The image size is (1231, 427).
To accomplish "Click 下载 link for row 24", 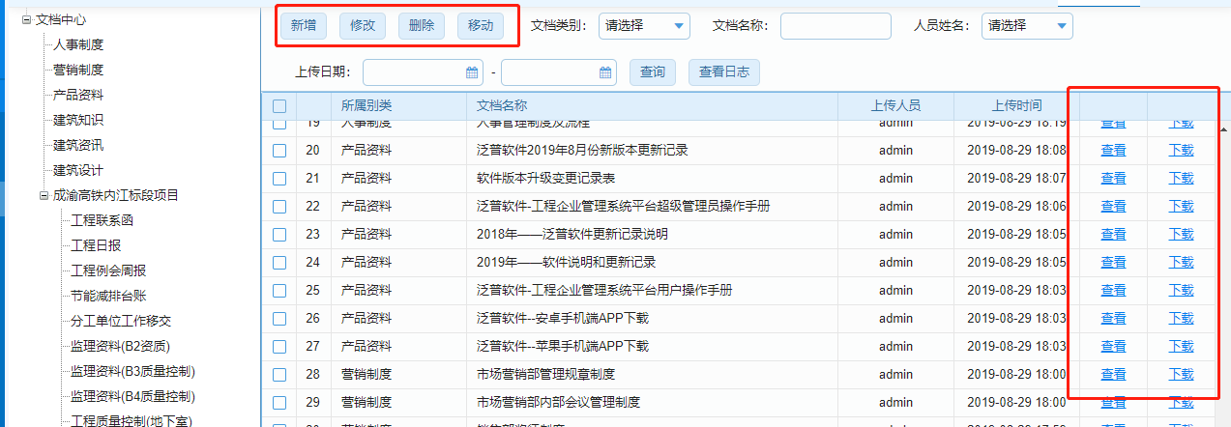I will point(1182,263).
